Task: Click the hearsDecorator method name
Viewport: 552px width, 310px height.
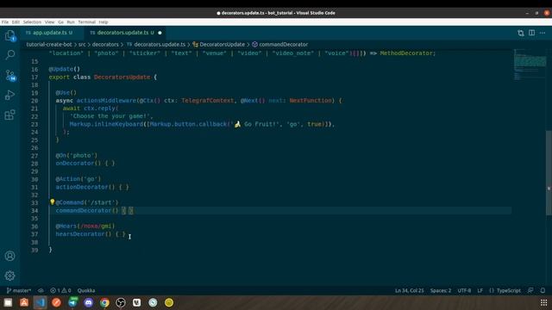Action: click(x=80, y=234)
